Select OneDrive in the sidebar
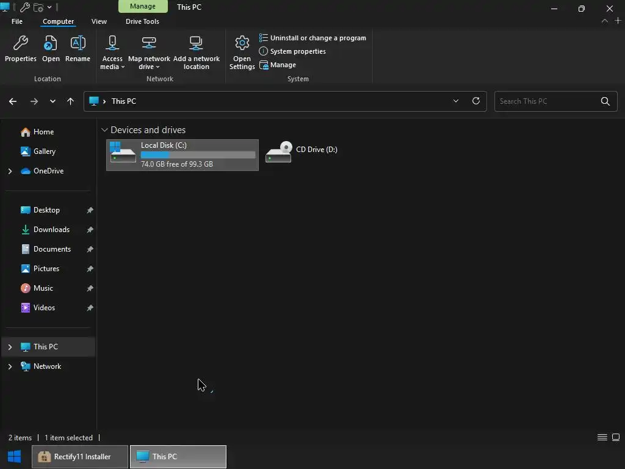 click(x=48, y=171)
